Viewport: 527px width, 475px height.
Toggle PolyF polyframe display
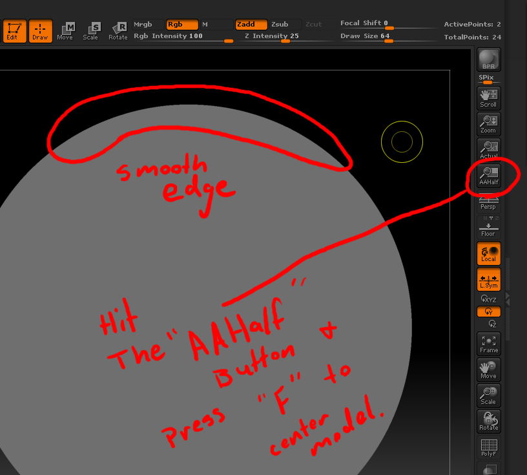click(x=489, y=447)
